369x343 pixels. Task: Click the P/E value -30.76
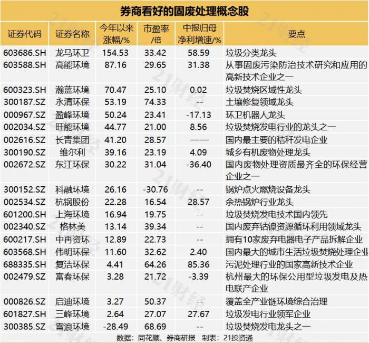156,189
